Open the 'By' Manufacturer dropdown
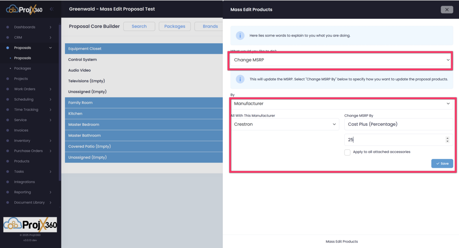Screen dimensions: 459x248 (340, 103)
